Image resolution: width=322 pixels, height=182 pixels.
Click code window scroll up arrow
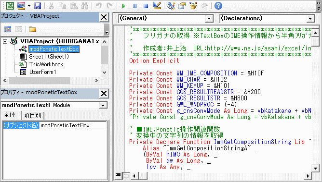click(x=315, y=33)
